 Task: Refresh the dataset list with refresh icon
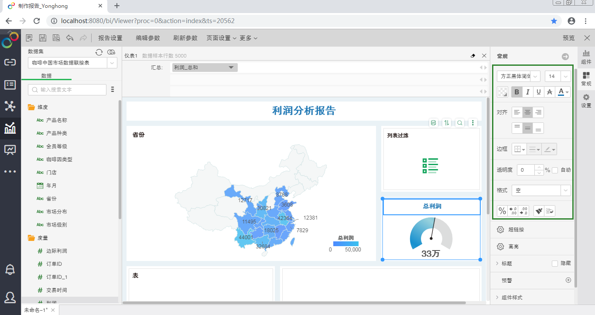[99, 52]
